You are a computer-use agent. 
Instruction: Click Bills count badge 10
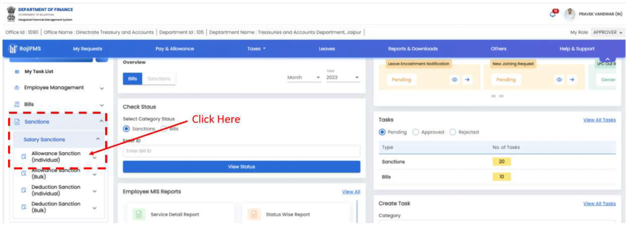click(503, 177)
